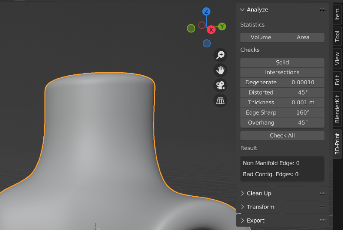The height and width of the screenshot is (230, 343).
Task: Run the Distorted check
Action: [261, 92]
